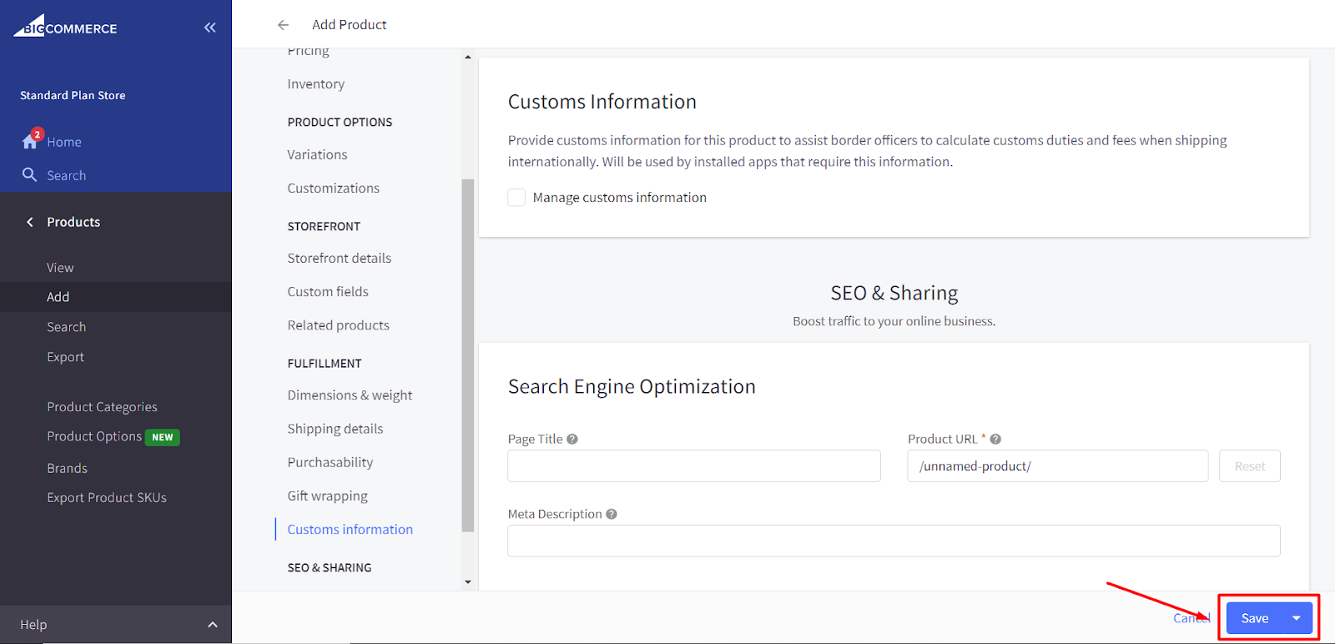
Task: Click the Product URL help icon
Action: pyautogui.click(x=995, y=439)
